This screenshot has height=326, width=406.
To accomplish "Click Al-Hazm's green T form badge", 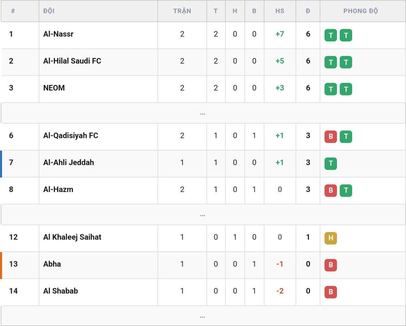I will 346,190.
